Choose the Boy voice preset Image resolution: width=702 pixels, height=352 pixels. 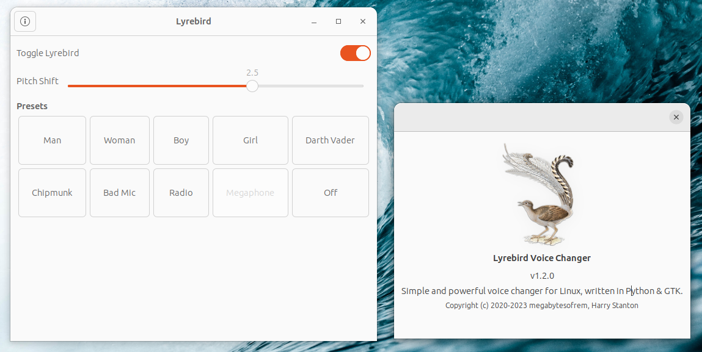pos(181,140)
